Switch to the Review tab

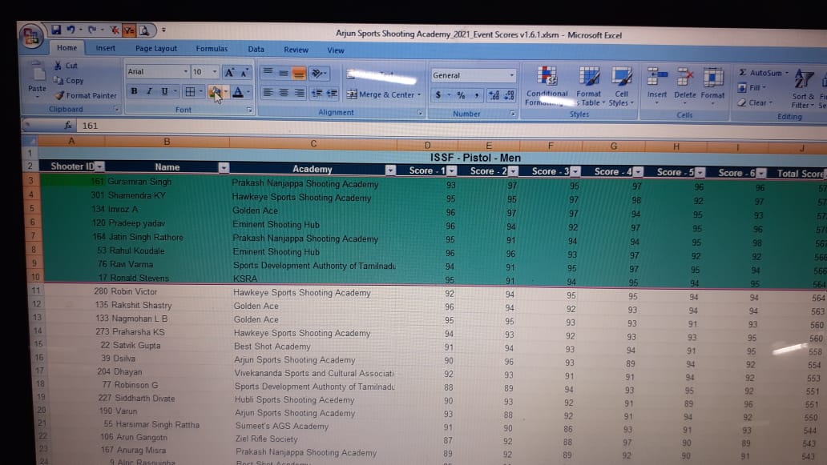pos(296,50)
